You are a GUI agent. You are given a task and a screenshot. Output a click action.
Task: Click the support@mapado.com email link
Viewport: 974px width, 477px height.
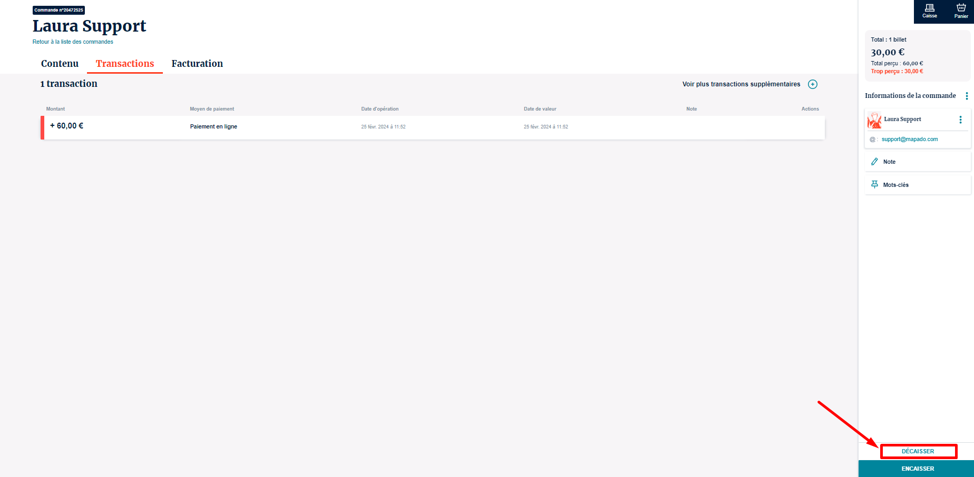click(x=909, y=140)
